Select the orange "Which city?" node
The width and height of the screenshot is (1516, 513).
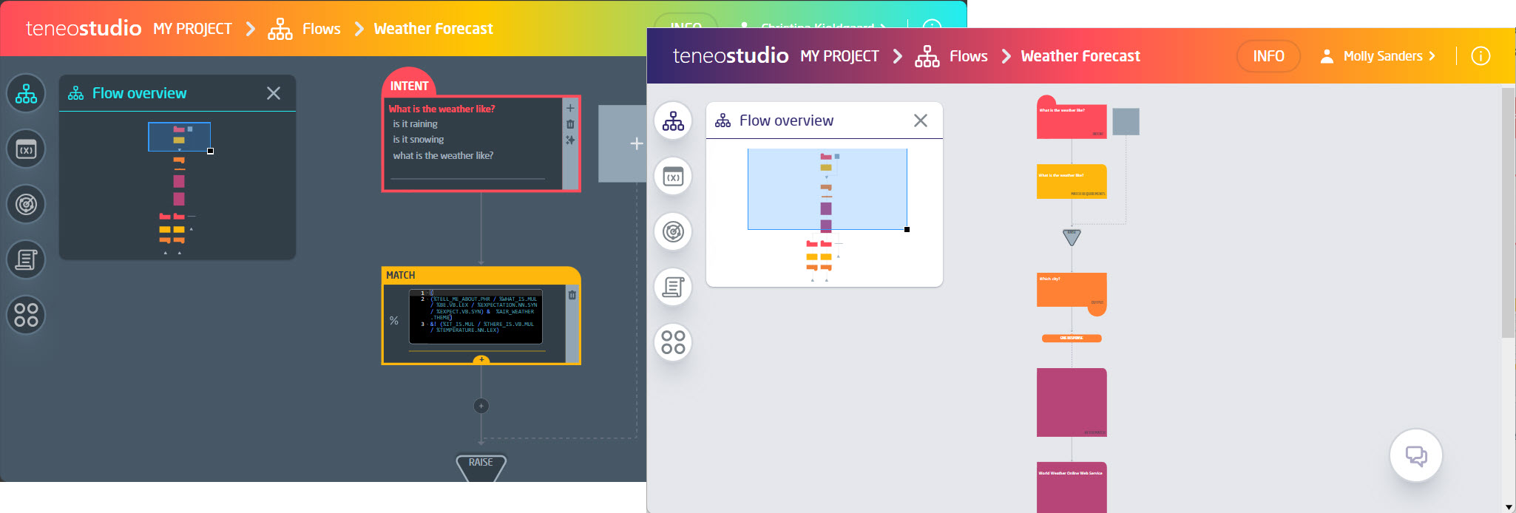(x=1071, y=291)
